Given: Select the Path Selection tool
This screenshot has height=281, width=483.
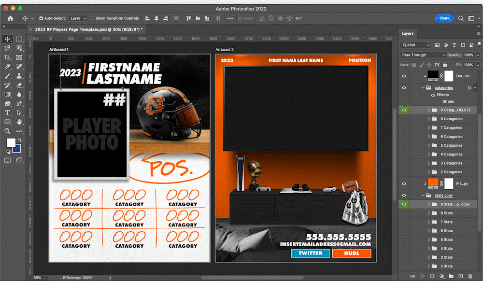Looking at the screenshot, I should click(19, 113).
